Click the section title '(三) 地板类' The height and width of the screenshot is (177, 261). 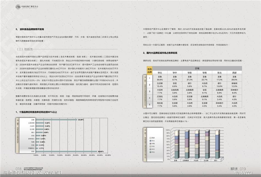tap(24, 49)
